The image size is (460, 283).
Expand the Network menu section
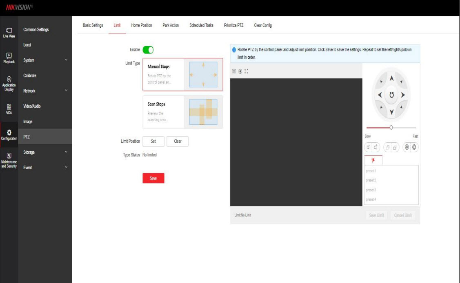45,91
